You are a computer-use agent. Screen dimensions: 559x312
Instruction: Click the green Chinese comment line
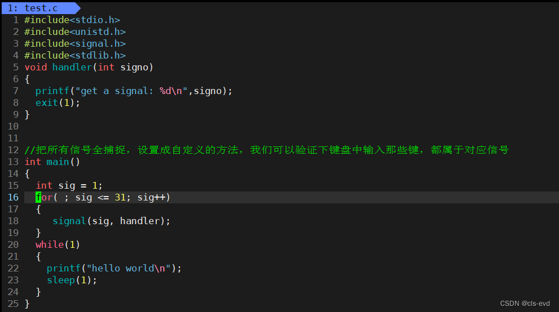266,150
